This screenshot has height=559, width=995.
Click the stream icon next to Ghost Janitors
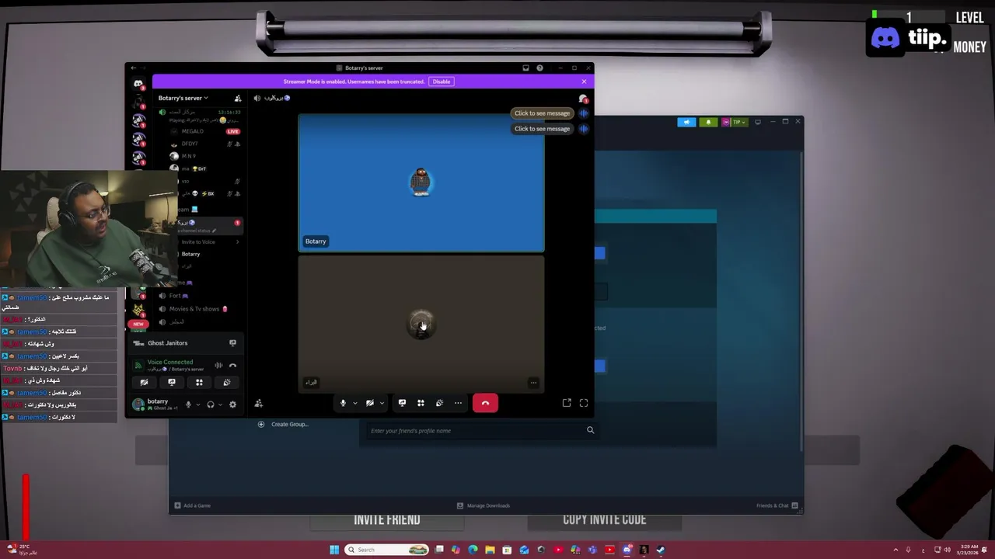coord(232,343)
